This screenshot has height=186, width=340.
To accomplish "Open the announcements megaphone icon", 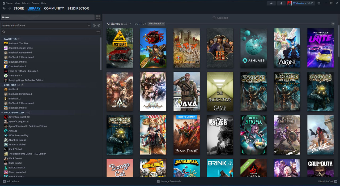I will pyautogui.click(x=271, y=3).
